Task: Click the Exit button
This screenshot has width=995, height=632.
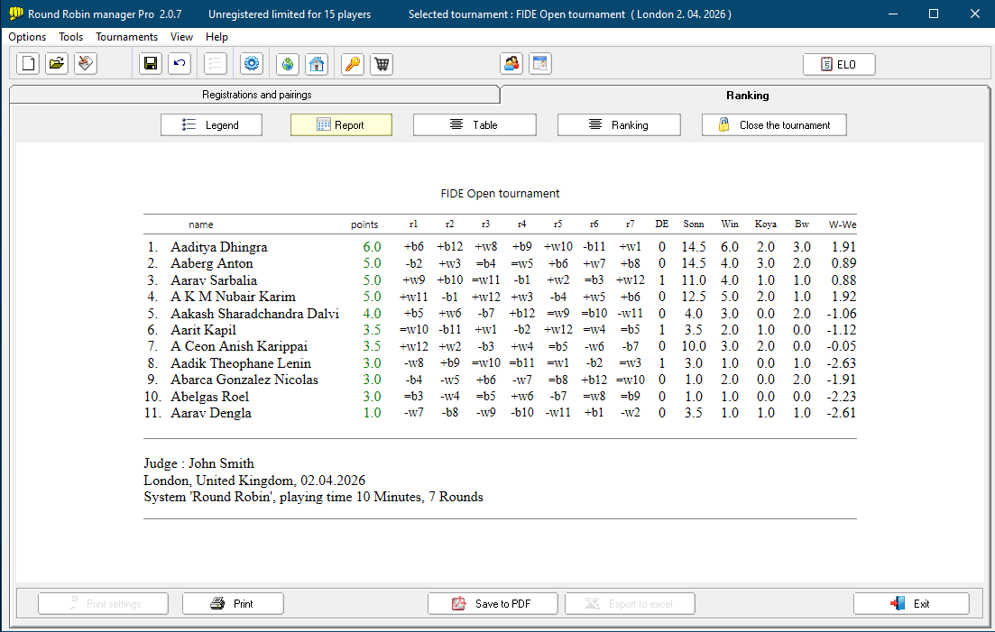Action: tap(911, 604)
